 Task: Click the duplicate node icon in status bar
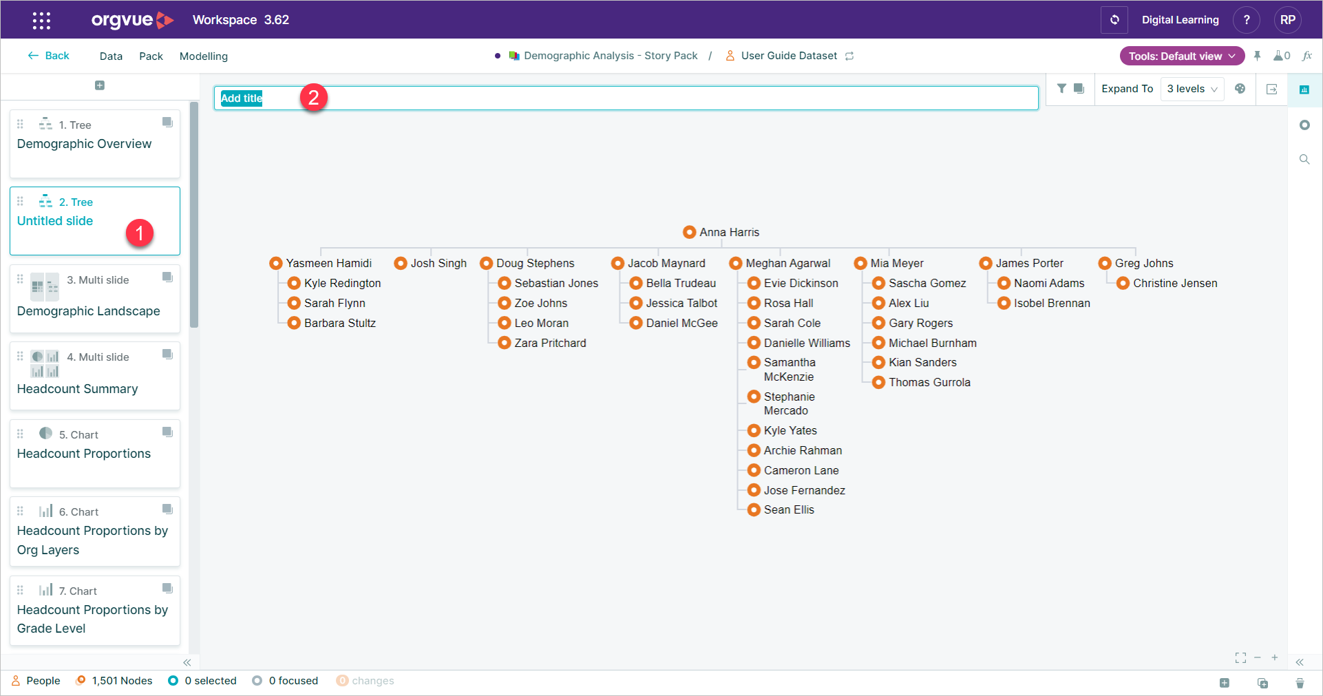tap(1262, 683)
